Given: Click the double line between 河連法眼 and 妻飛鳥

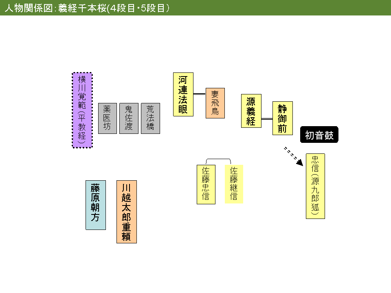Looking at the screenshot, I should click(x=200, y=94).
